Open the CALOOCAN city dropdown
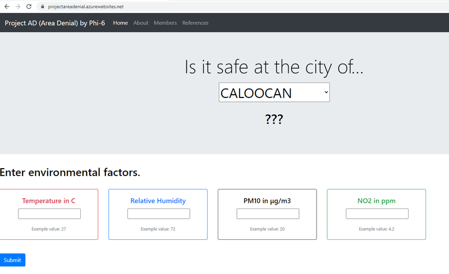 [274, 92]
